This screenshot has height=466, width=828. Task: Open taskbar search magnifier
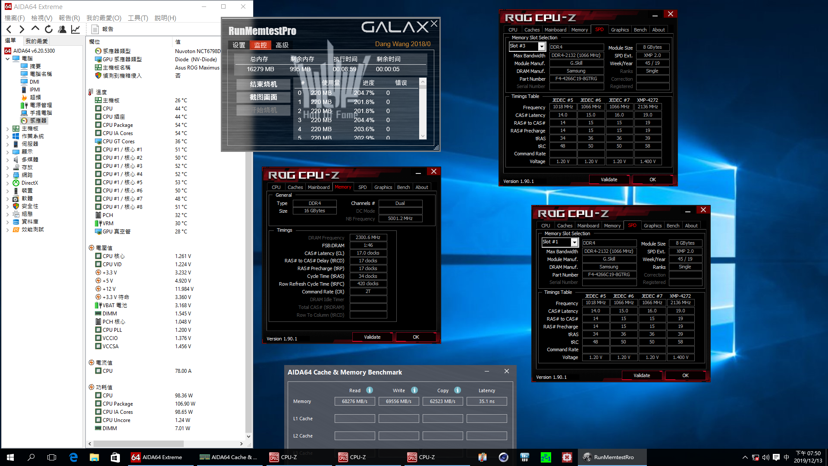point(31,457)
